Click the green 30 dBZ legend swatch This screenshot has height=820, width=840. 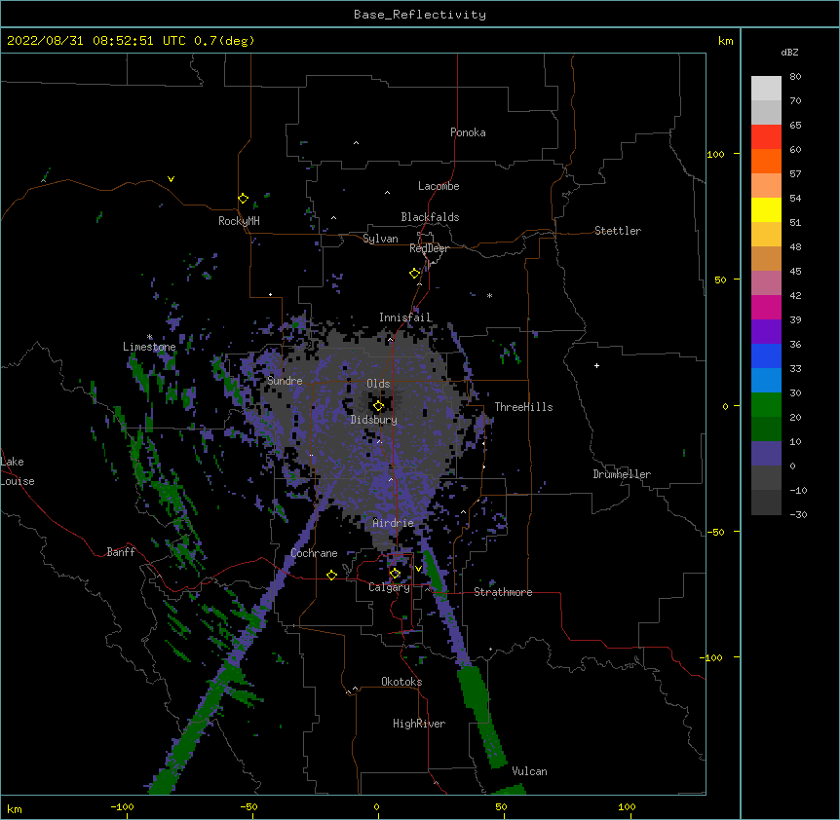[x=766, y=405]
